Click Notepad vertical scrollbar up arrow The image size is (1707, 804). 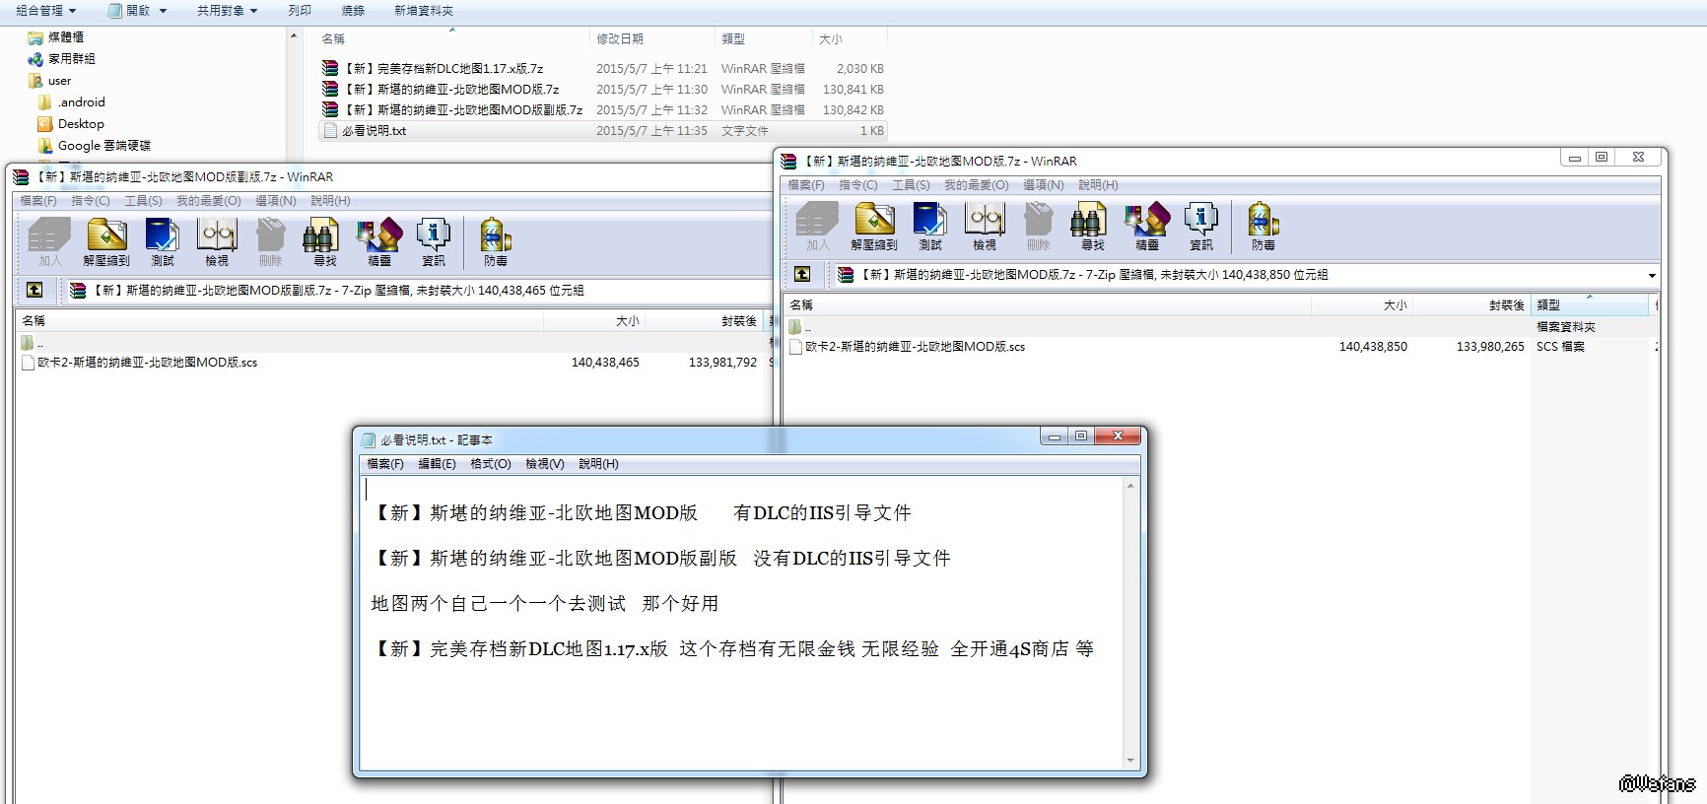[x=1130, y=486]
